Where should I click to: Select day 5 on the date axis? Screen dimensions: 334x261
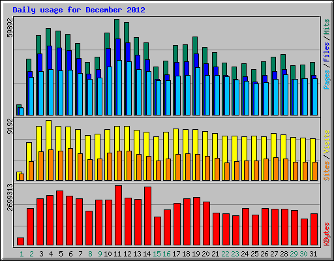pos(61,254)
